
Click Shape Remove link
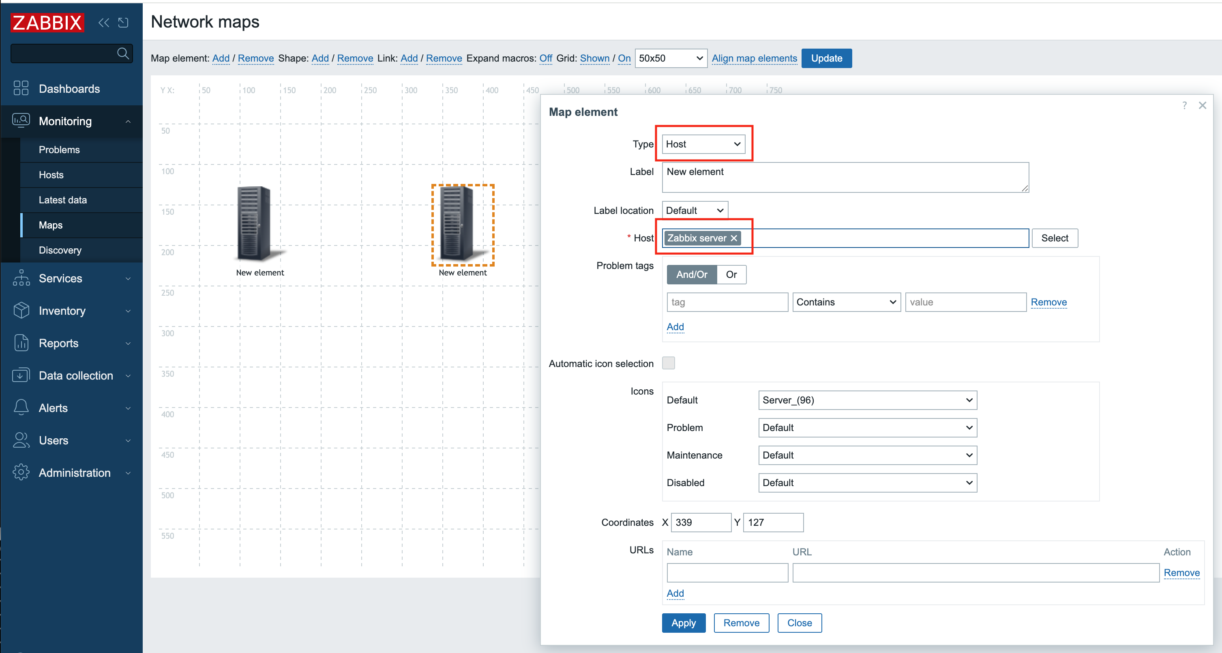point(355,58)
